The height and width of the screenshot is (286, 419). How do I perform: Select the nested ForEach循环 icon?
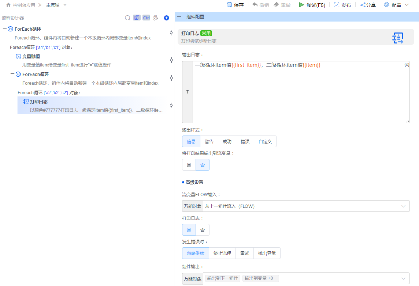pyautogui.click(x=18, y=74)
